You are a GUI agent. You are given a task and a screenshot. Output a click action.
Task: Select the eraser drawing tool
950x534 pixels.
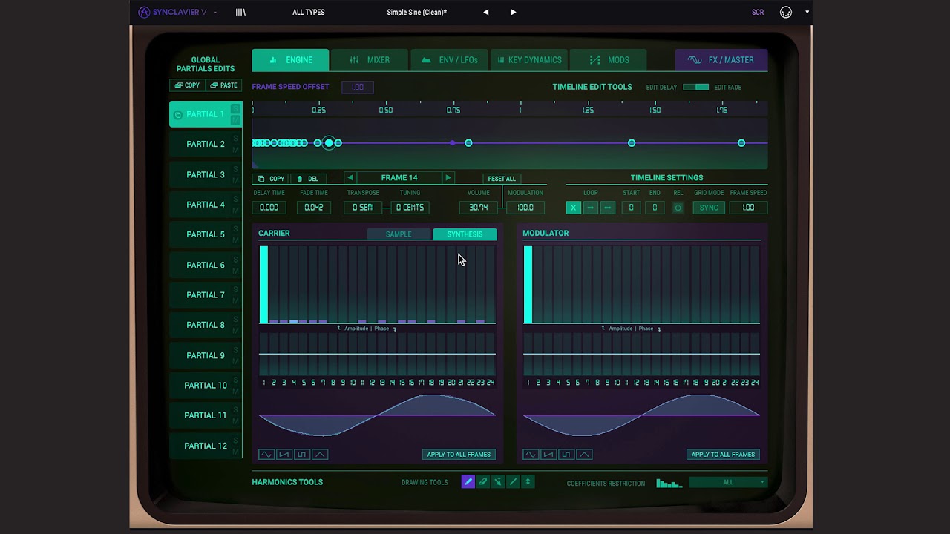pyautogui.click(x=483, y=482)
